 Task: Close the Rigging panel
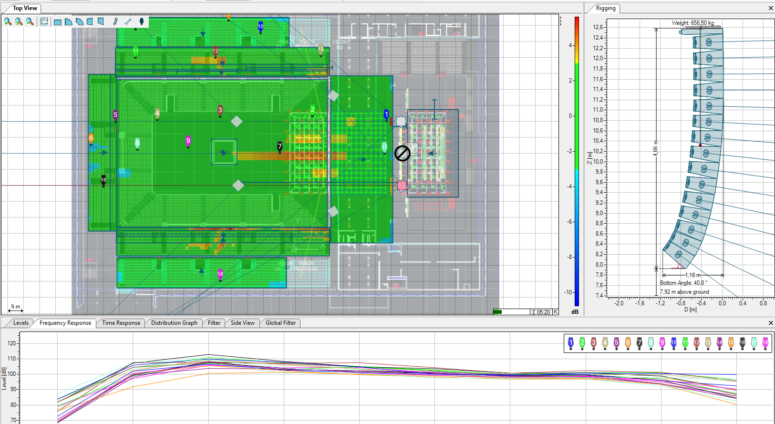coord(771,8)
